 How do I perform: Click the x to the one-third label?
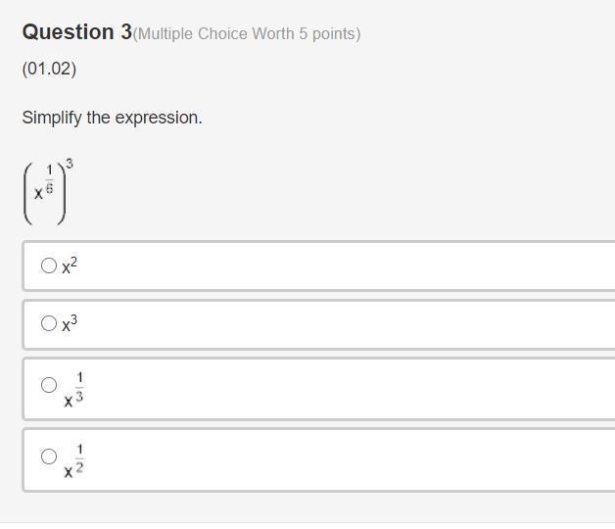coord(74,390)
